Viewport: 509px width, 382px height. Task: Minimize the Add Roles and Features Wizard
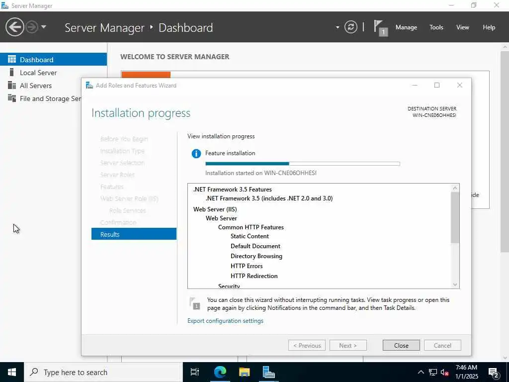[x=415, y=85]
